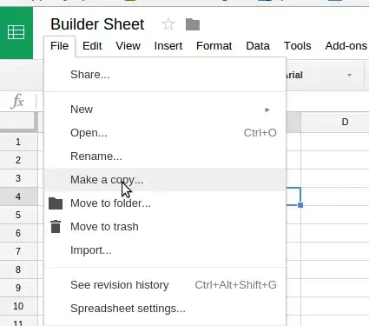Open the Edit menu

pos(92,46)
